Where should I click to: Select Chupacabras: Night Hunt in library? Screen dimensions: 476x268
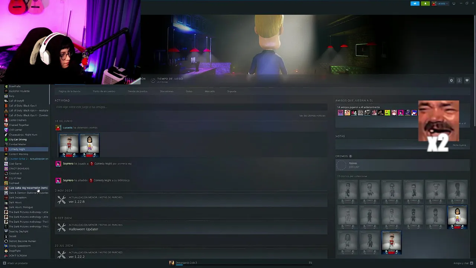23,135
